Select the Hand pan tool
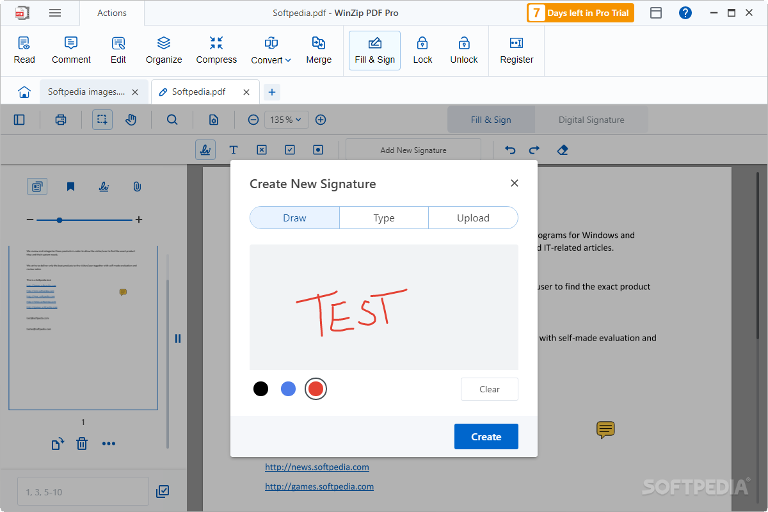The width and height of the screenshot is (768, 512). click(x=131, y=120)
